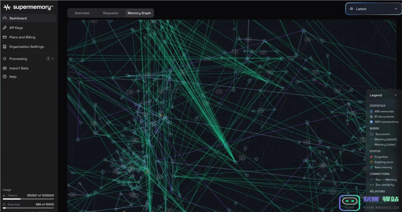Open API Keys using the key icon
Image resolution: width=402 pixels, height=212 pixels.
tap(5, 28)
